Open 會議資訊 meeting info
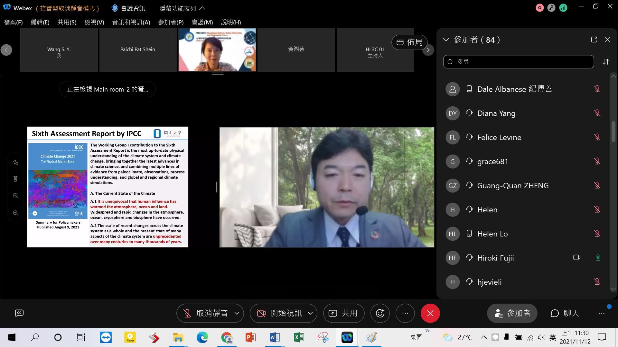This screenshot has height=347, width=618. 128,8
